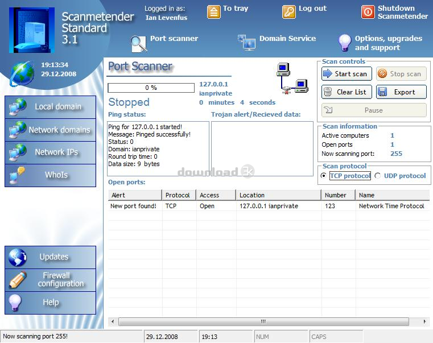433x343 pixels.
Task: Click the Options lightbulb icon
Action: point(344,43)
